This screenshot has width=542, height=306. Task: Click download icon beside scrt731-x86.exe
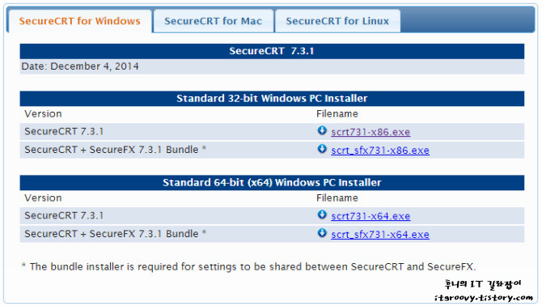pos(322,130)
